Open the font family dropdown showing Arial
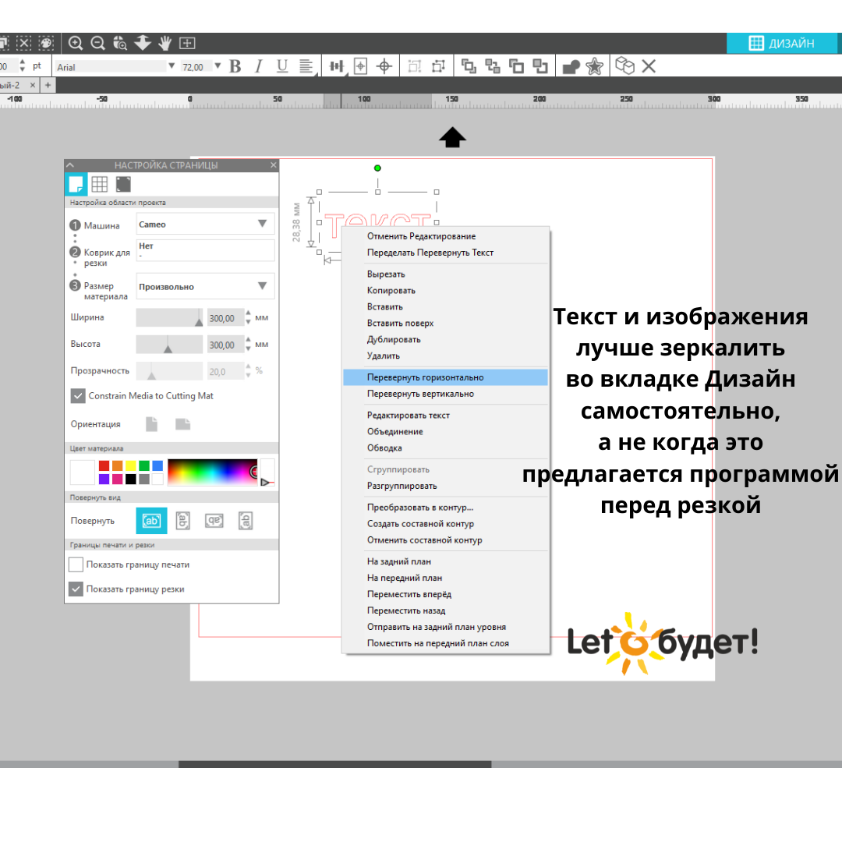842x842 pixels. click(x=113, y=66)
